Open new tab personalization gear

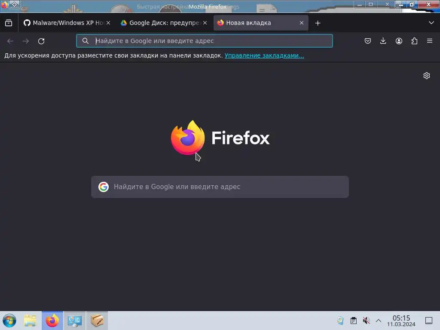pyautogui.click(x=427, y=76)
